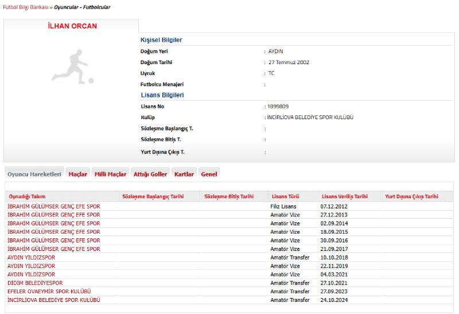
Task: Open İbrahim Gülümser Genç Efe Spor dated 18.09.2015
Action: coord(54,232)
